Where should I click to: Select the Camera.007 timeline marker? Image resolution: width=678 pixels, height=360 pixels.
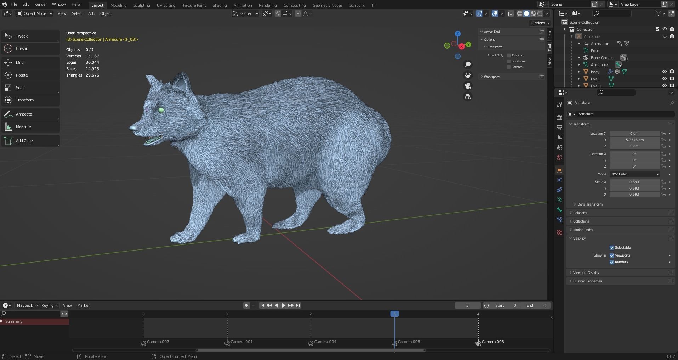tap(155, 342)
